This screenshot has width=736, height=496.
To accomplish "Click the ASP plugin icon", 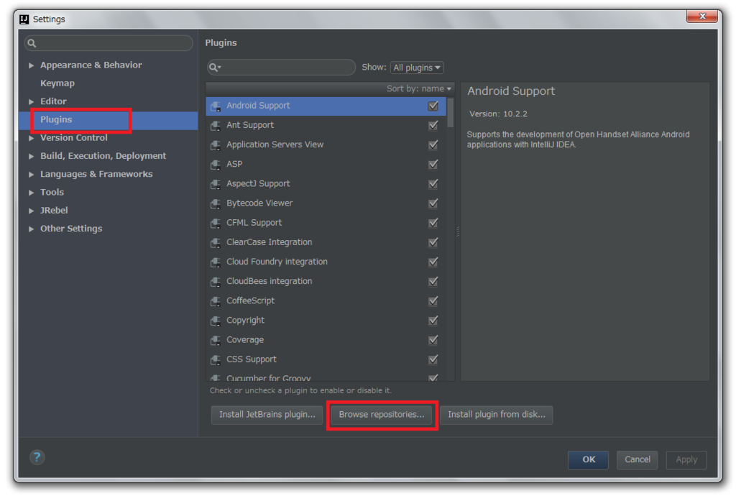I will (216, 165).
